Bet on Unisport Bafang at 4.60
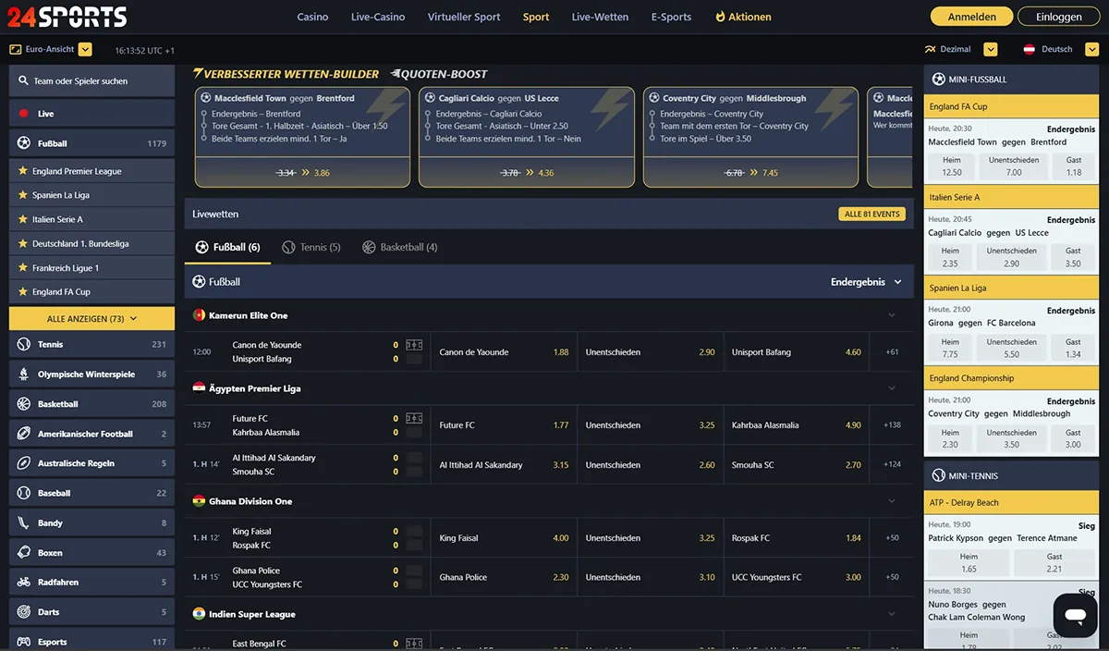The height and width of the screenshot is (651, 1109). [x=797, y=352]
